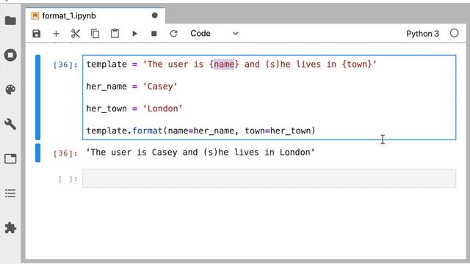Interrupt the kernel with stop button
The image size is (470, 264).
click(154, 34)
